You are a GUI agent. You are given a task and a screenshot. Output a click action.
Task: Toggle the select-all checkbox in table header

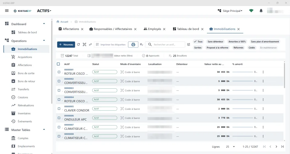tap(58, 64)
